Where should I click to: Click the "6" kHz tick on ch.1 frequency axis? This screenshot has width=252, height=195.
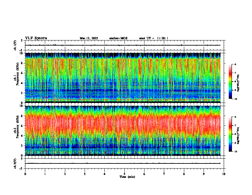pos(22,73)
